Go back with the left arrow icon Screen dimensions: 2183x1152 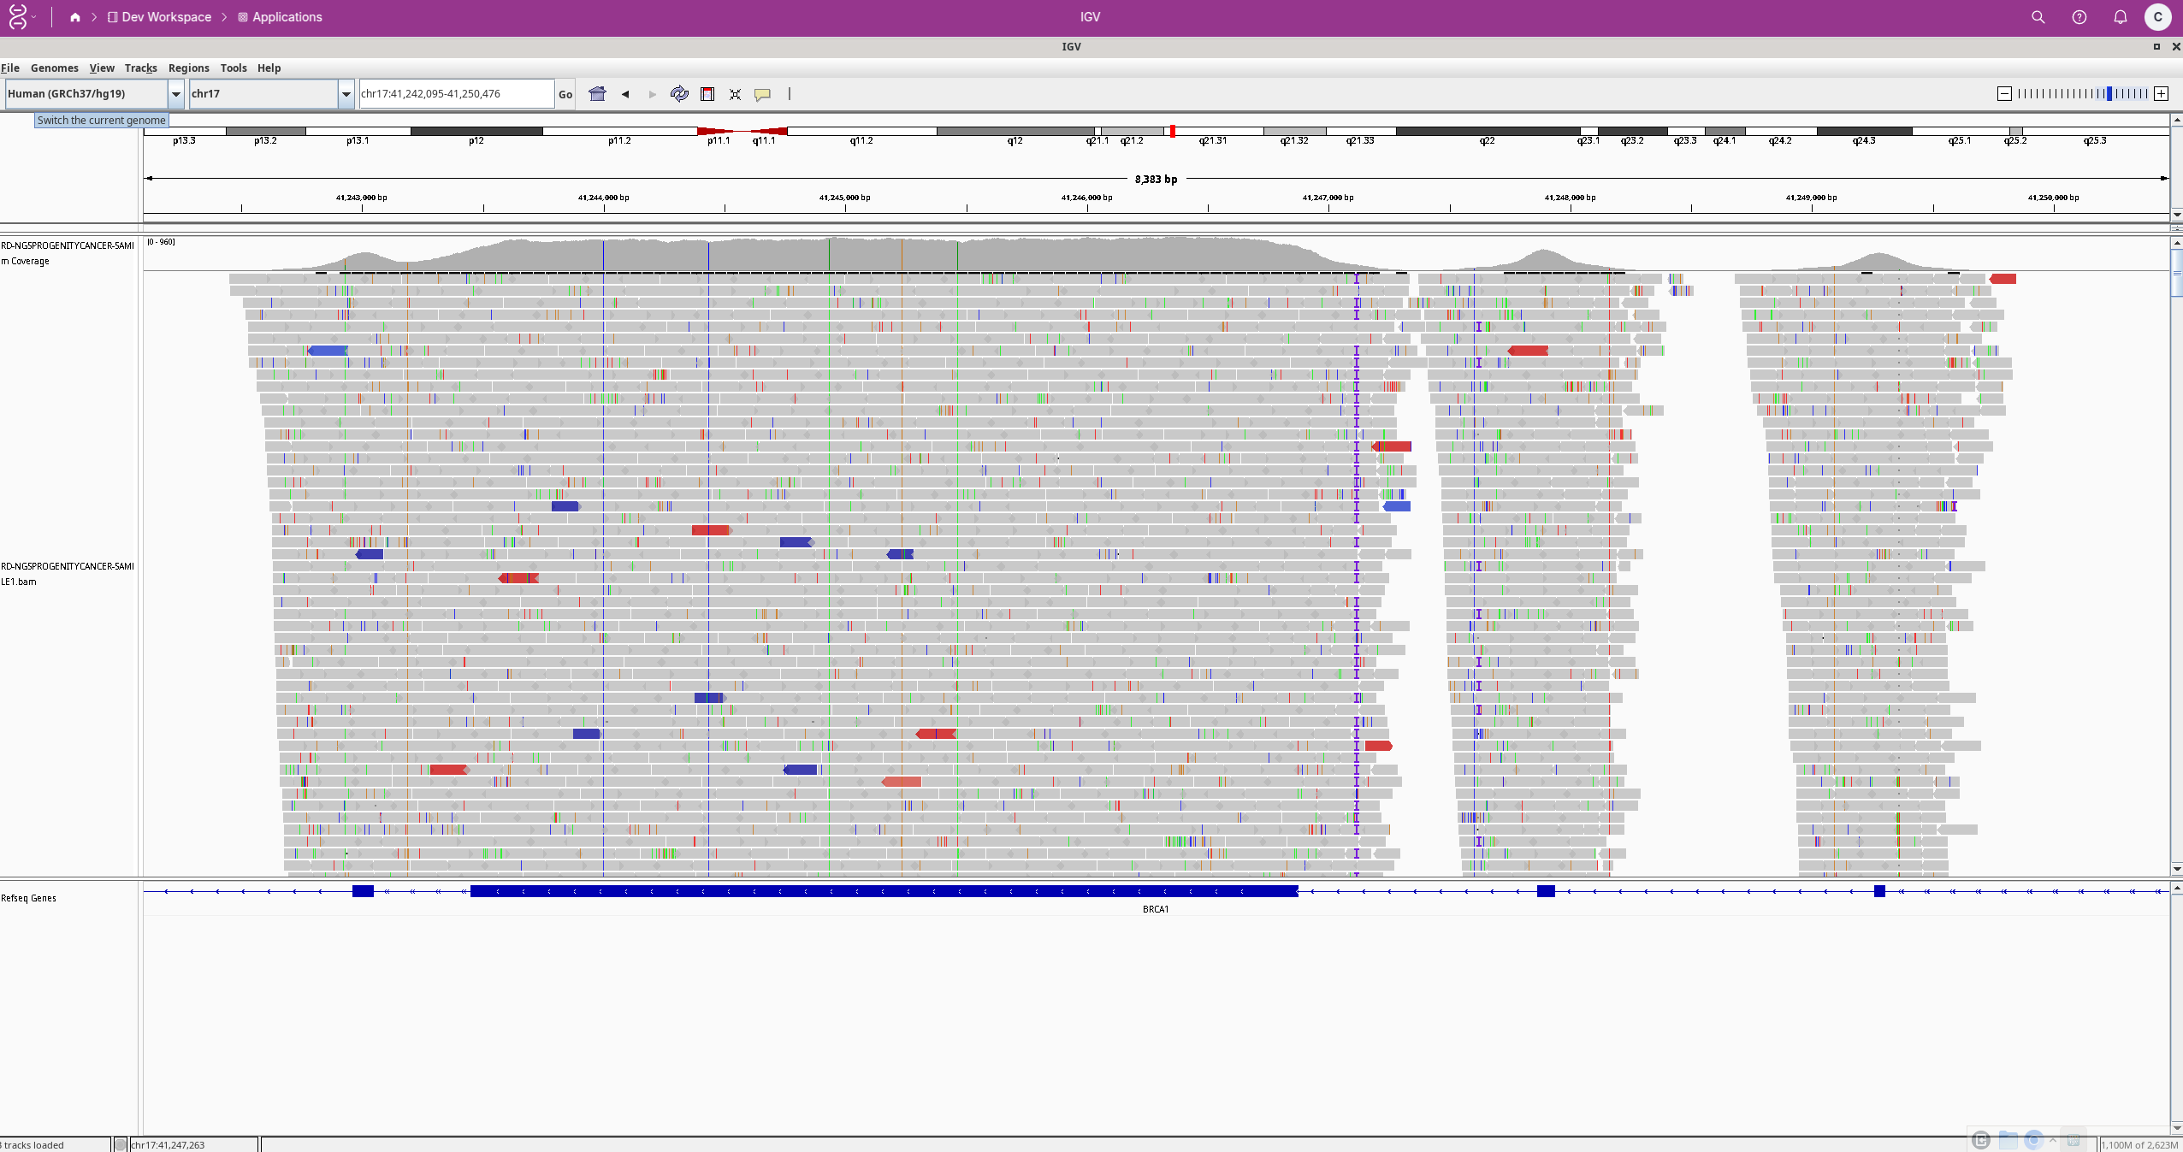[x=625, y=94]
